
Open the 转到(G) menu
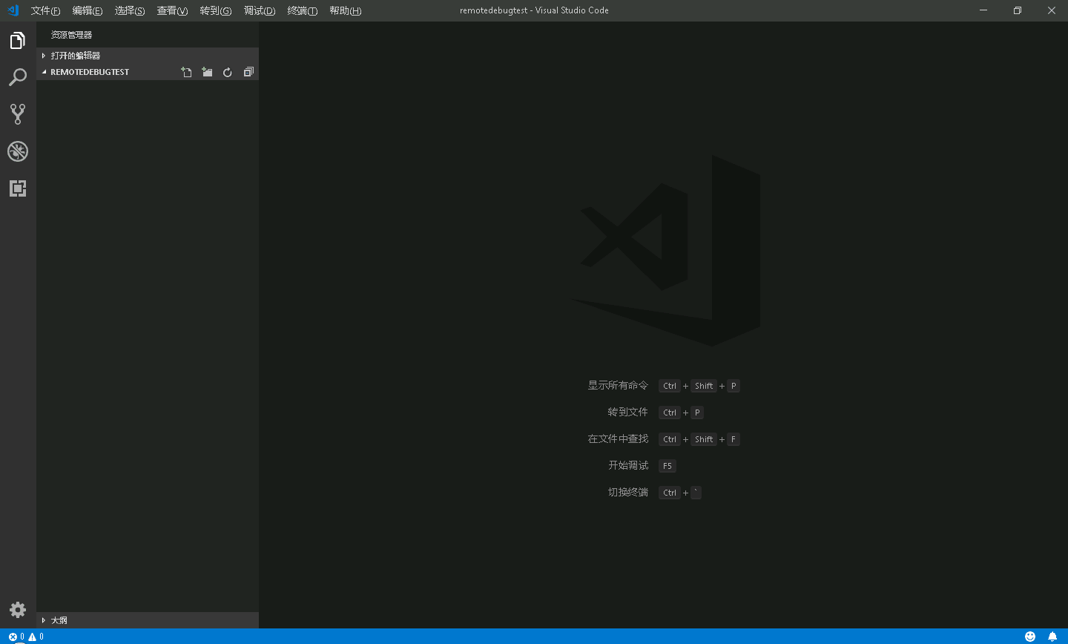point(216,10)
